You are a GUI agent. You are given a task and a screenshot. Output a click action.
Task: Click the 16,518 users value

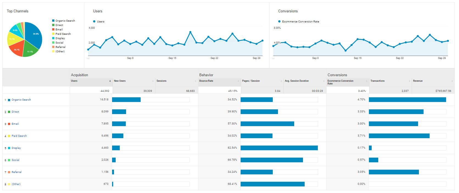tap(104, 100)
